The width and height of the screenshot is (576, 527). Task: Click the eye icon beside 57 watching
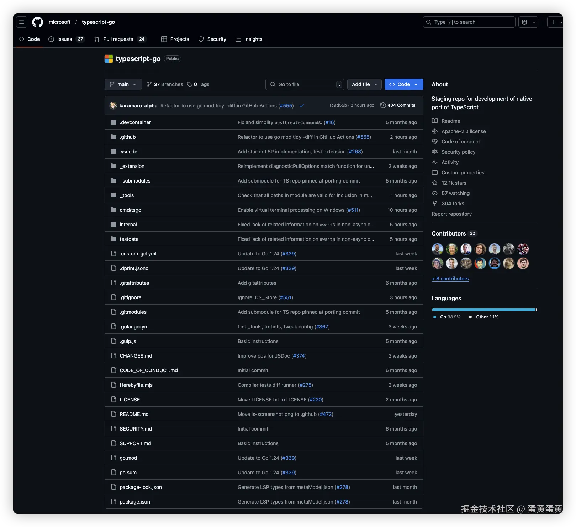(435, 193)
